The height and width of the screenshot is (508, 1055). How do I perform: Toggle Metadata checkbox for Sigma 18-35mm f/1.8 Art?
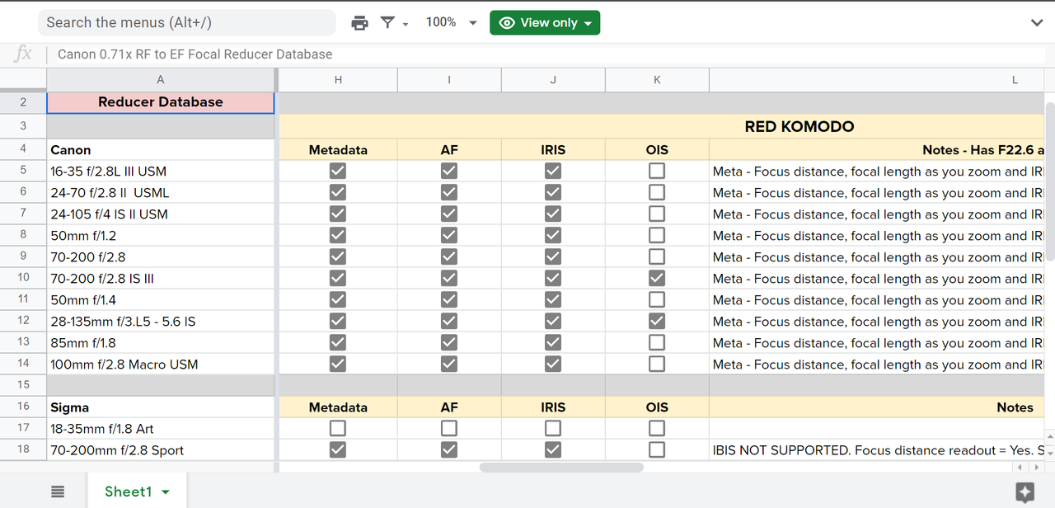338,428
